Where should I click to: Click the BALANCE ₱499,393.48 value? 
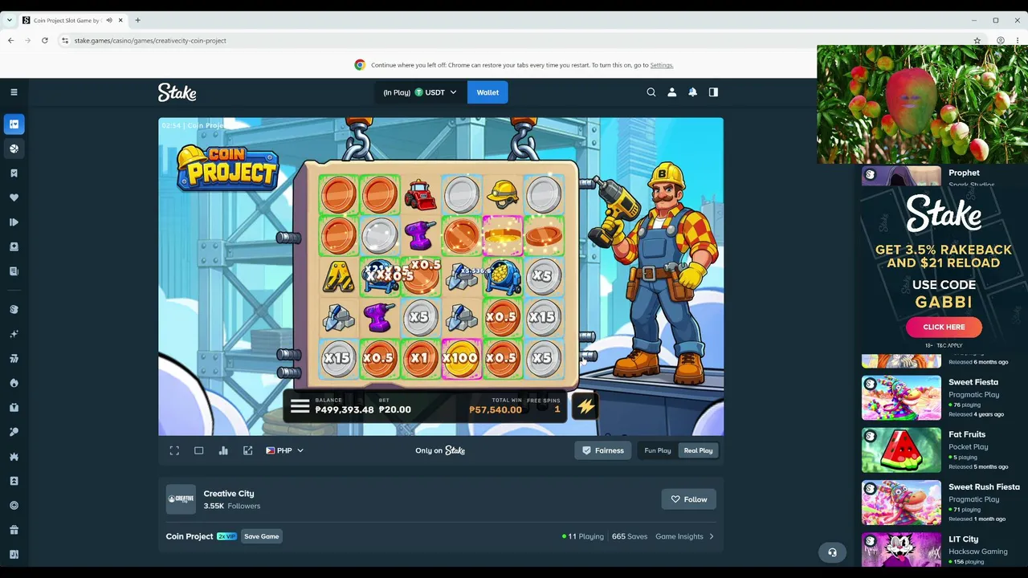coord(345,409)
